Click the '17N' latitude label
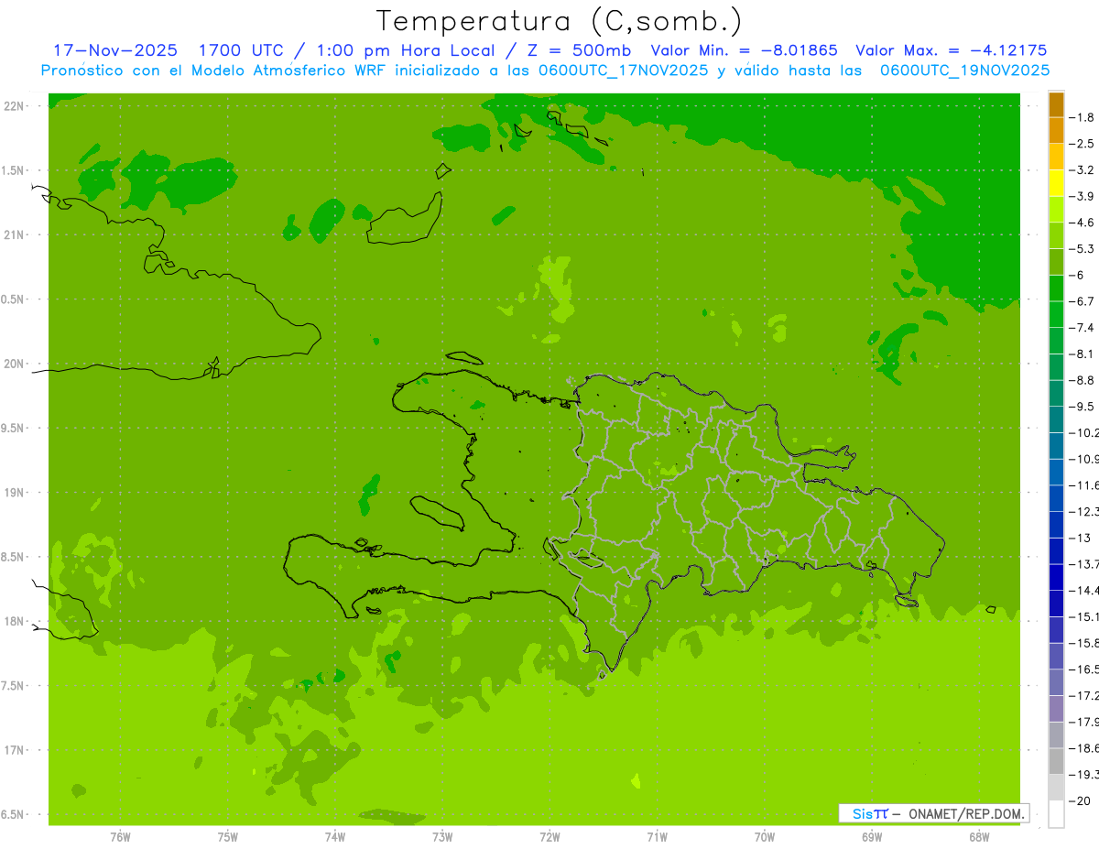The image size is (1099, 849). point(14,750)
